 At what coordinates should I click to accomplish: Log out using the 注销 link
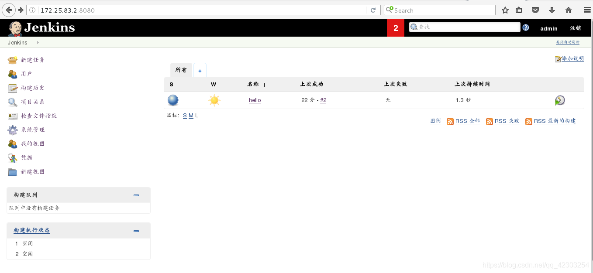click(x=576, y=28)
